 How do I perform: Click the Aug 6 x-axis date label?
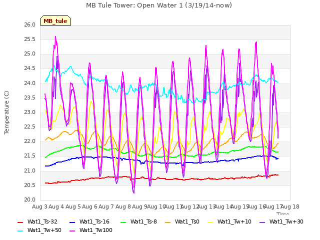click(x=89, y=207)
